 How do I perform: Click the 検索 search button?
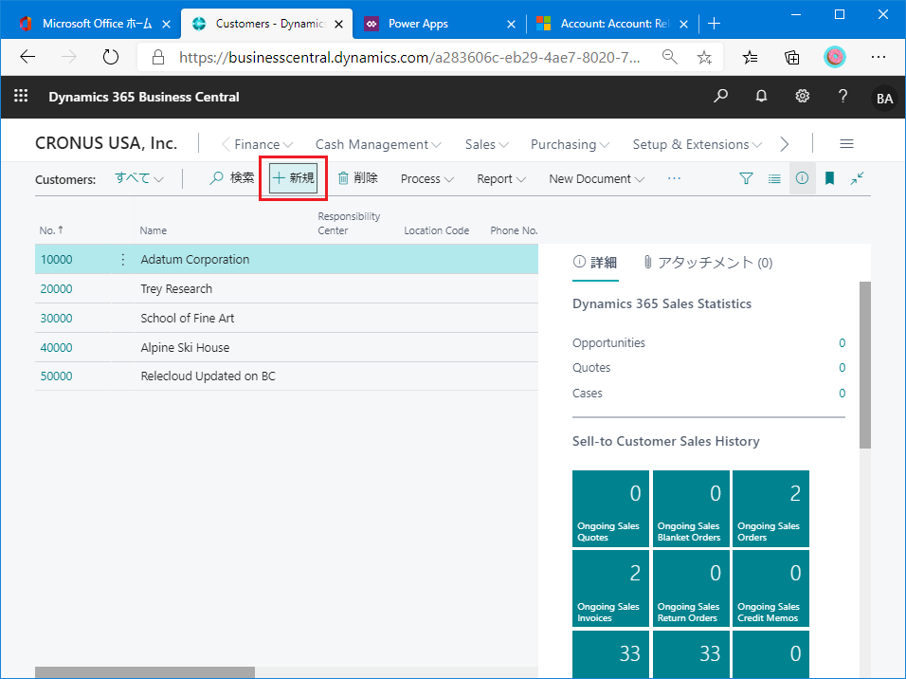click(x=232, y=178)
